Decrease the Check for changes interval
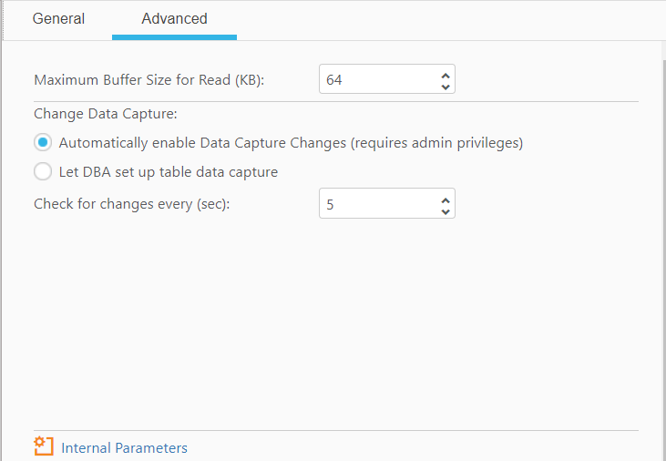 (445, 211)
